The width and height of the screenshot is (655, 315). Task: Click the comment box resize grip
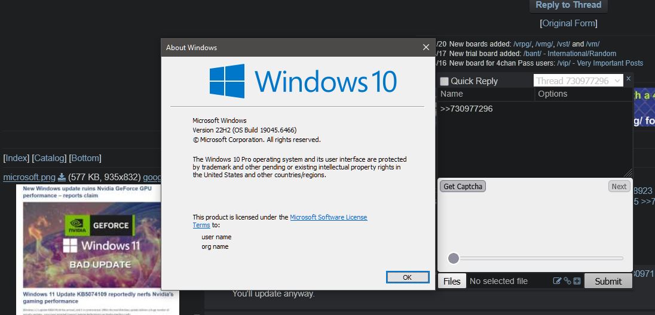coord(629,173)
